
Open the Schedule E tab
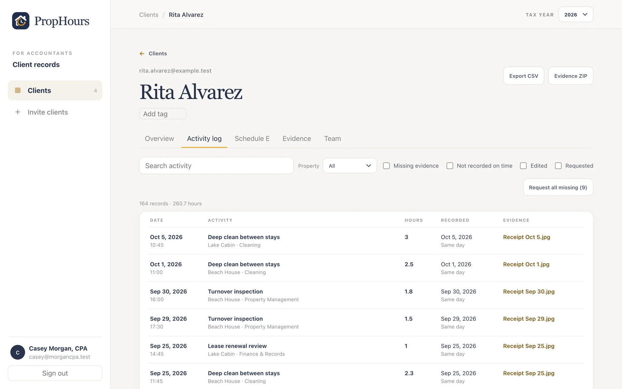pyautogui.click(x=252, y=139)
